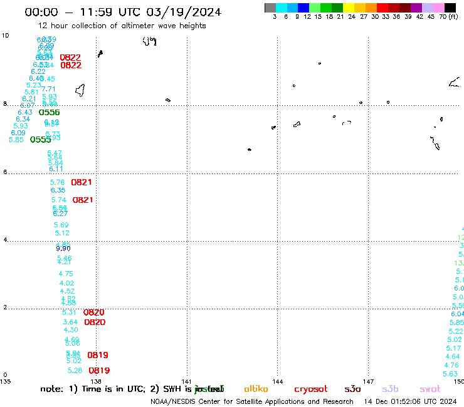Click the wave value "5.31"
This screenshot has height=407, width=464.
(69, 312)
